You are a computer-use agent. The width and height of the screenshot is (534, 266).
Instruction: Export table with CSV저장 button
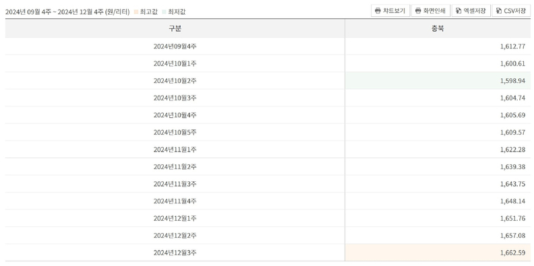pyautogui.click(x=511, y=11)
